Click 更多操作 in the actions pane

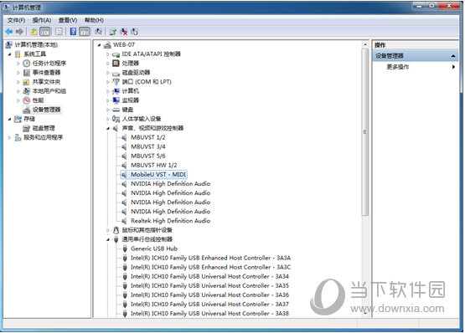[397, 67]
